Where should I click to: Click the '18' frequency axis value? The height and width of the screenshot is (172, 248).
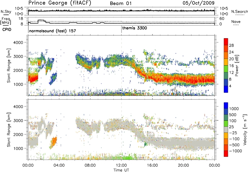point(21,19)
